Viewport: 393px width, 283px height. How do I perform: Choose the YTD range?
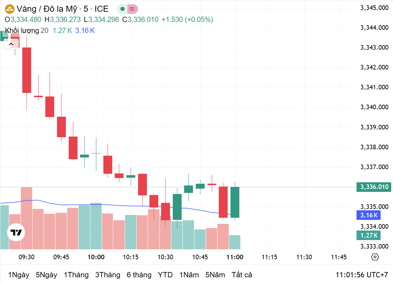coord(165,275)
